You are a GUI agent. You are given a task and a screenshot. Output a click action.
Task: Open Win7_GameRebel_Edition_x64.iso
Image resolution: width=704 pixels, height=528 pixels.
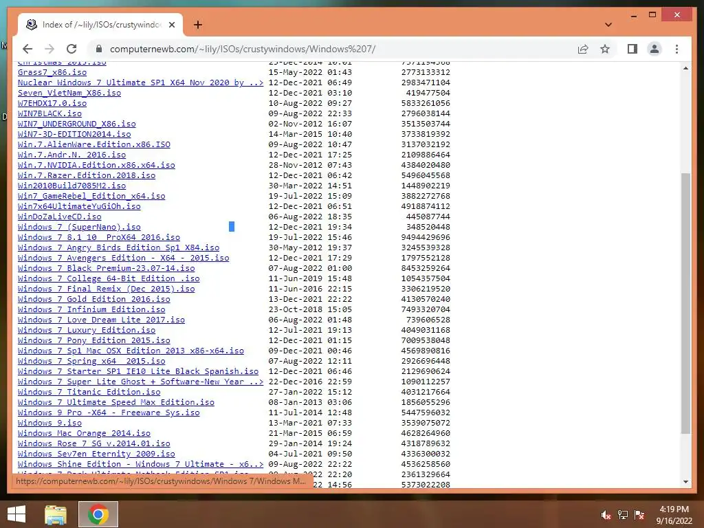click(x=91, y=196)
